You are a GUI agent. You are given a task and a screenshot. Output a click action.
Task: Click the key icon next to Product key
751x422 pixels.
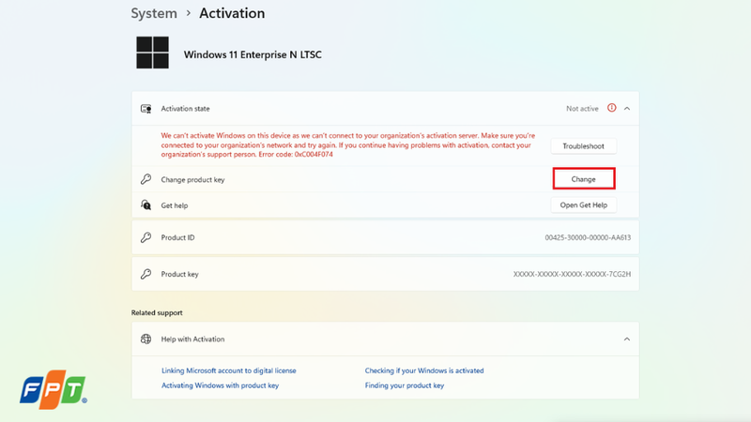click(x=146, y=274)
